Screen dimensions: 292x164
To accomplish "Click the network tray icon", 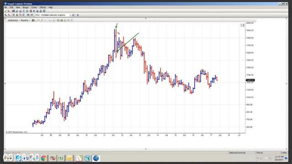I will point(266,158).
